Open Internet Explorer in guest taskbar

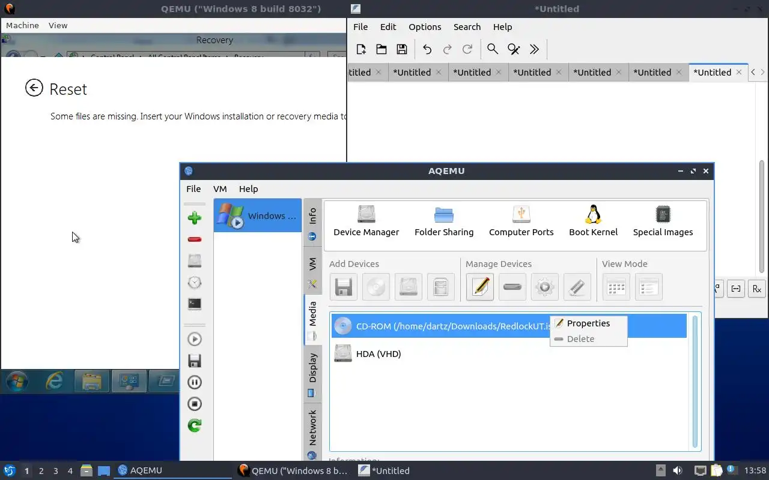click(x=55, y=381)
